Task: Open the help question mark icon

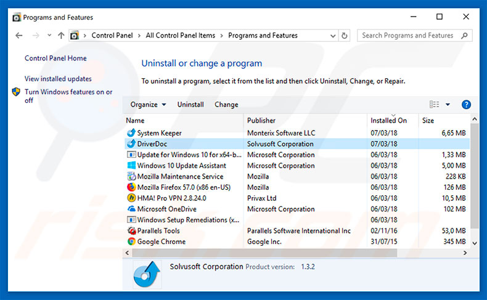Action: [466, 105]
